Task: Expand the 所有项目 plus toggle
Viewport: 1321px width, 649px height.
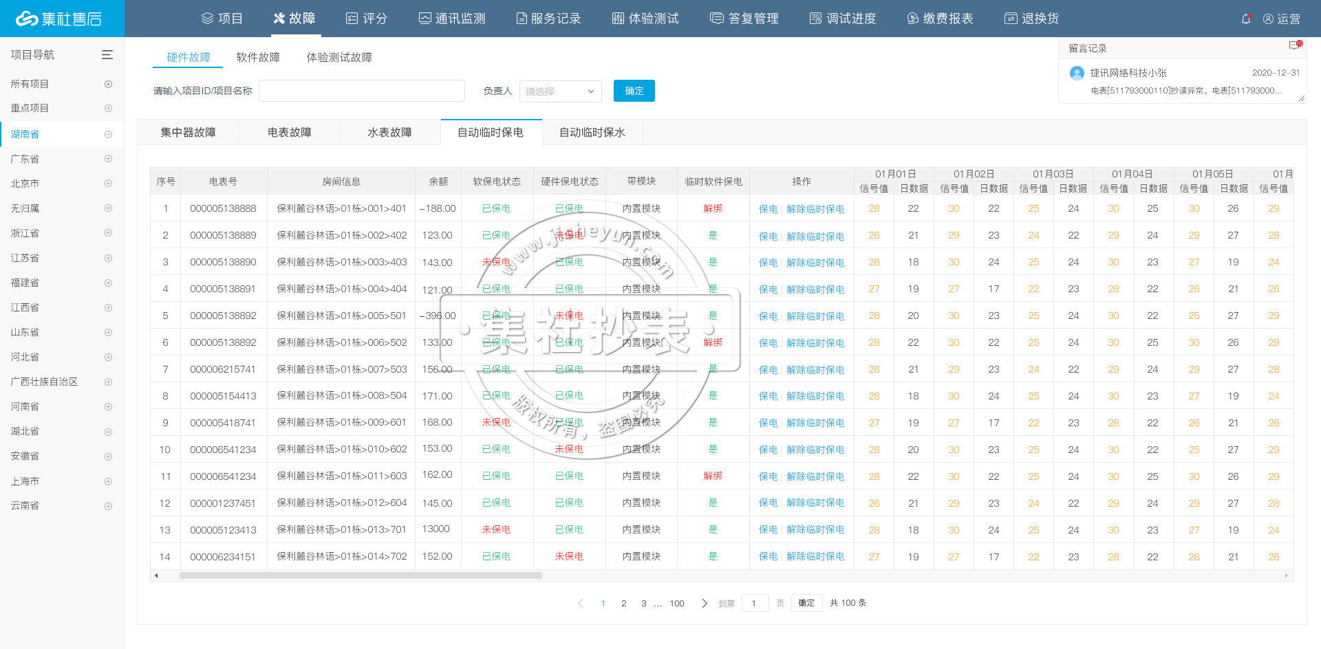Action: click(x=108, y=84)
